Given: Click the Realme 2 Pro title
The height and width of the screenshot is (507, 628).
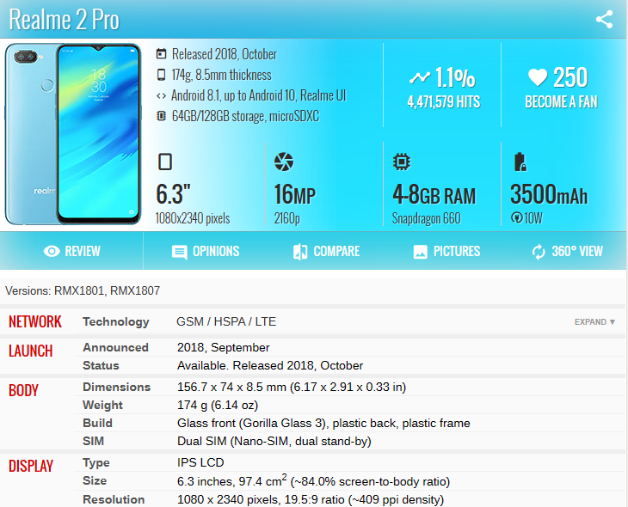Looking at the screenshot, I should [x=64, y=19].
